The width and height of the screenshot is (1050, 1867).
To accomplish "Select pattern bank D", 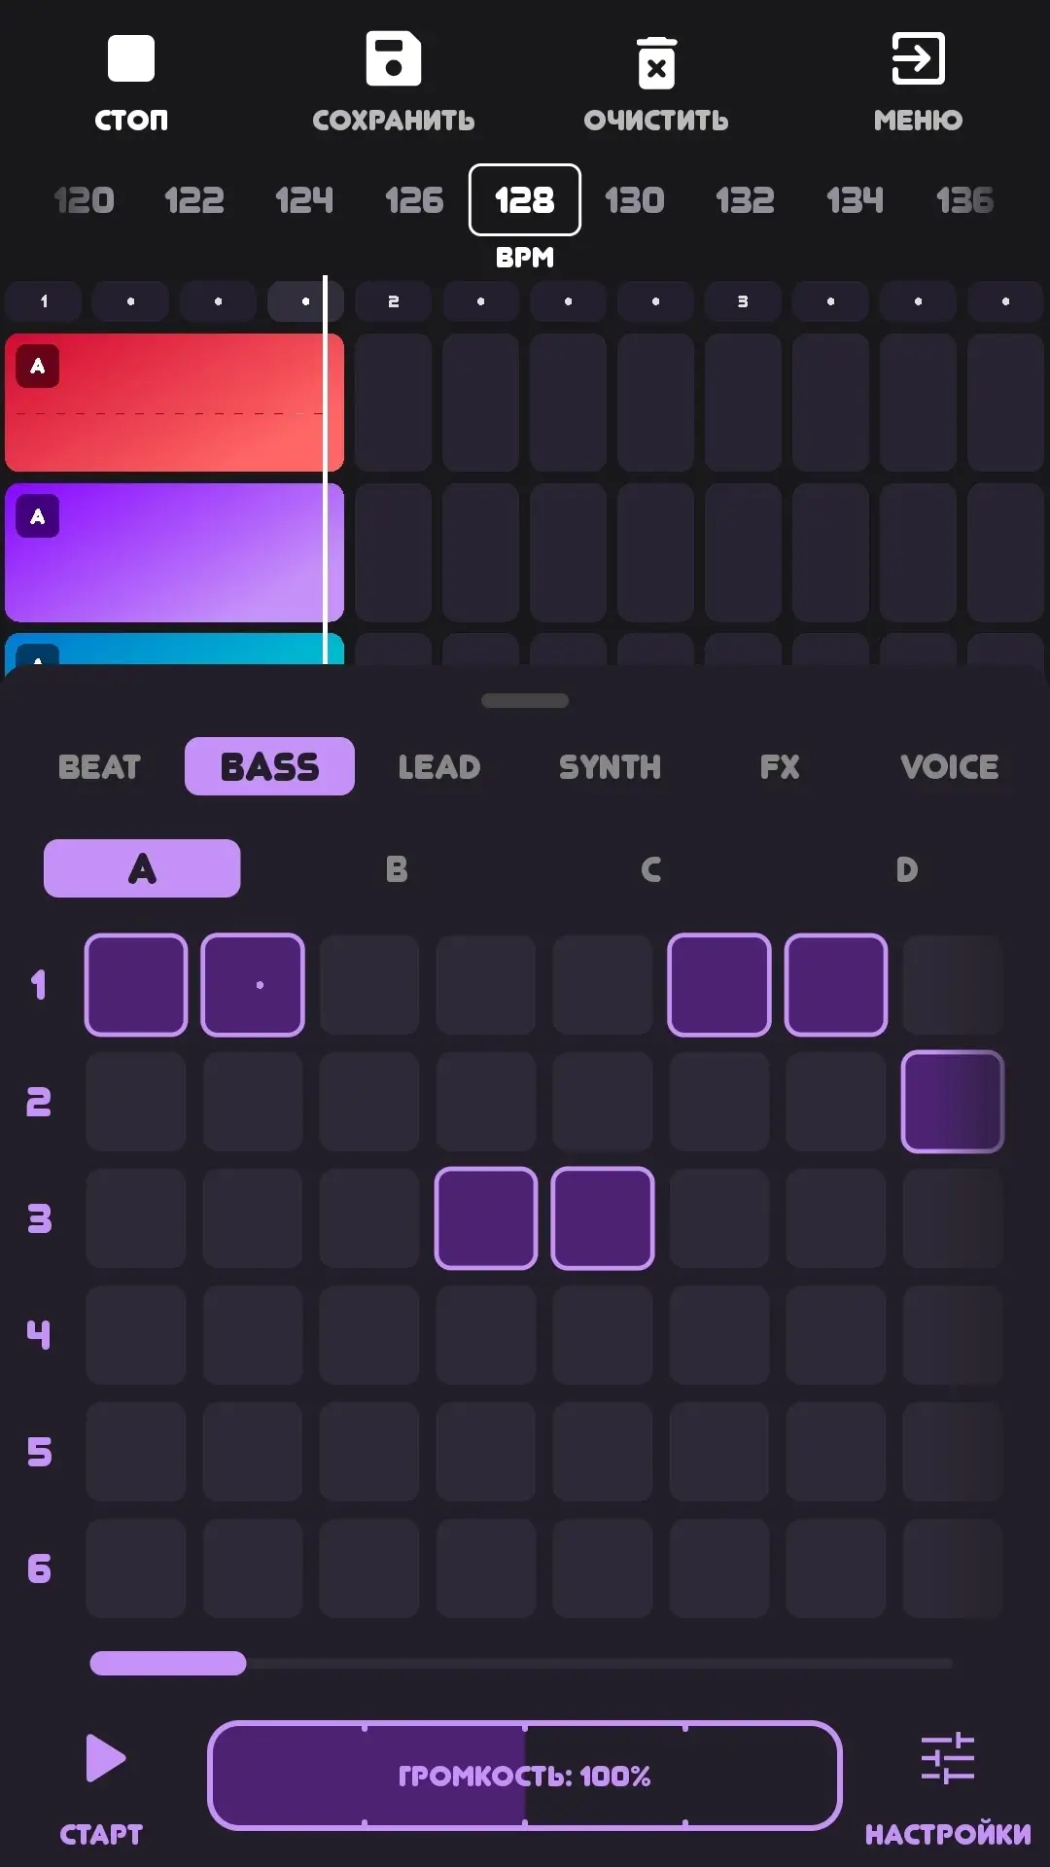I will coord(906,869).
